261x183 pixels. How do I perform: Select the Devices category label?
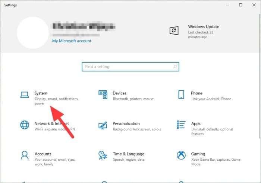120,93
